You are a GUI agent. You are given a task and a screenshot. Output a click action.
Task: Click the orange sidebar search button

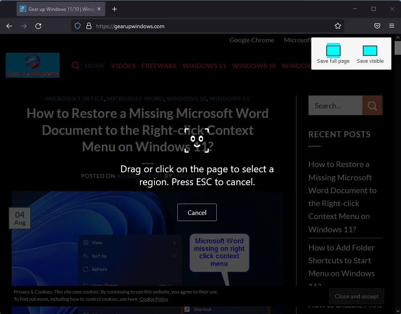(x=372, y=105)
